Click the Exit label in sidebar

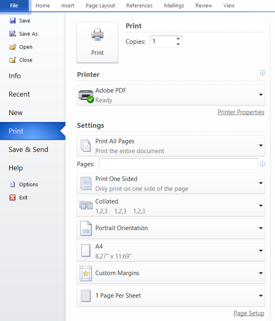[x=23, y=198]
